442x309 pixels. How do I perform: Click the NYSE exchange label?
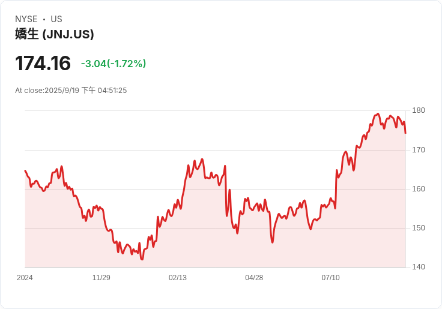[26, 19]
